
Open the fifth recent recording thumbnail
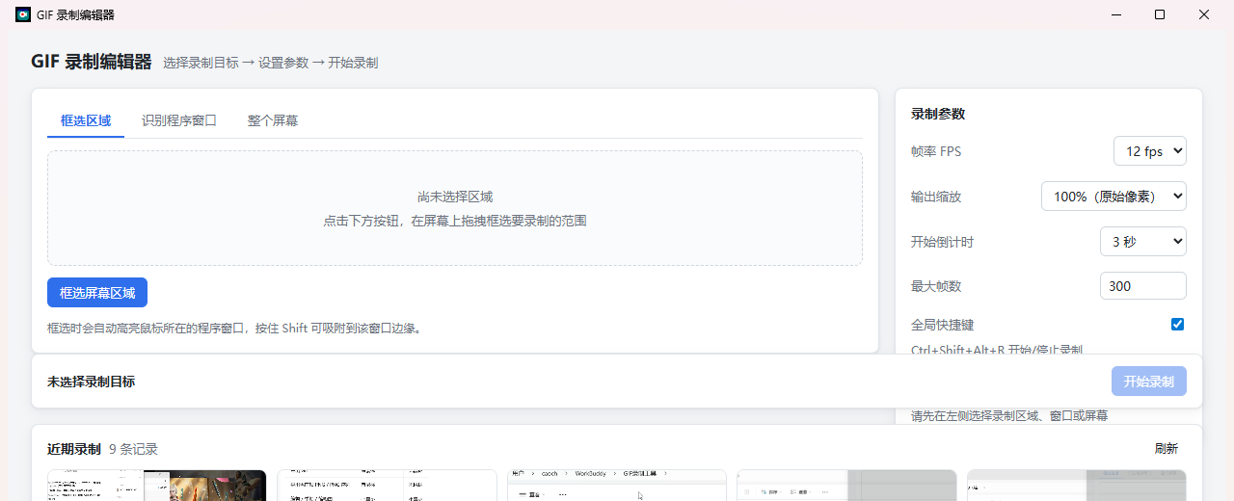1077,486
